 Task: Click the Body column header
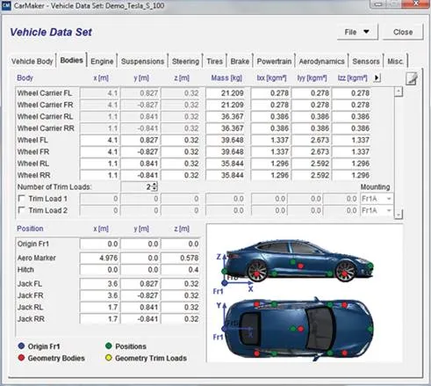tap(25, 78)
